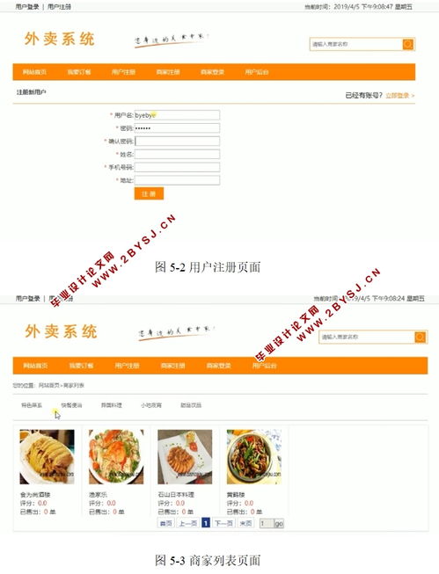Open the 黄鹤楼 dish thumbnail

click(254, 457)
